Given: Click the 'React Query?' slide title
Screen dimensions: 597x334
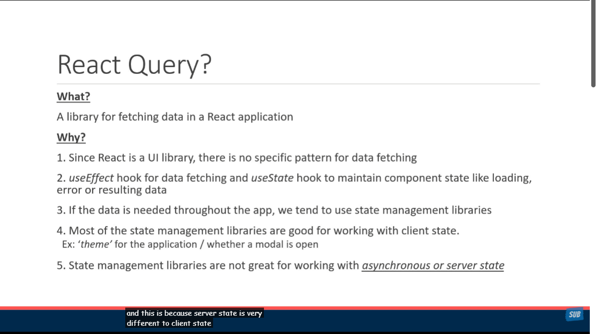Looking at the screenshot, I should pyautogui.click(x=134, y=64).
